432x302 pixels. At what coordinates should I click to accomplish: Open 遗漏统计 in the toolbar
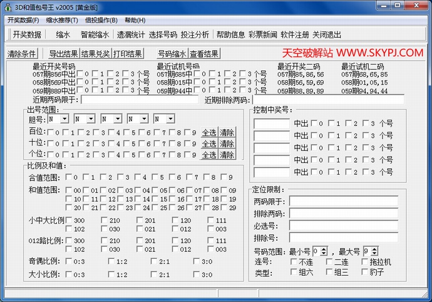tap(131, 34)
